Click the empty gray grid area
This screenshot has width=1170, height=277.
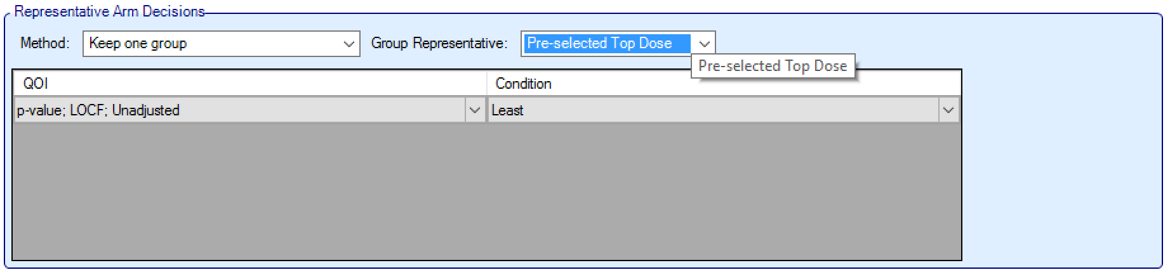(x=486, y=190)
